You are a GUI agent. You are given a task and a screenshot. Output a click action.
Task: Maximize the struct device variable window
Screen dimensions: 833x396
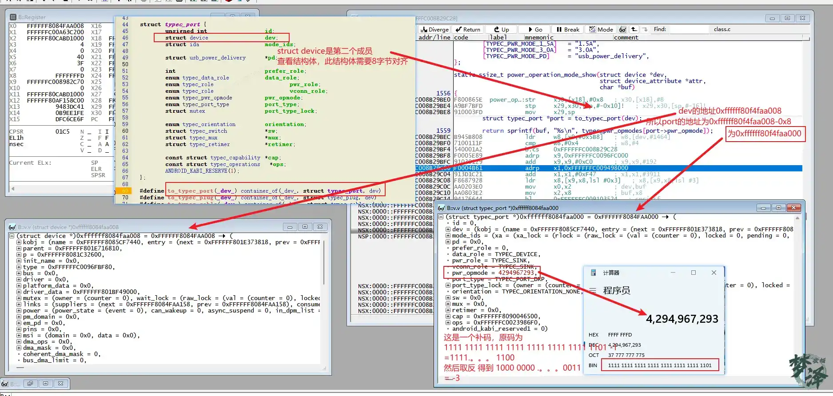[305, 227]
